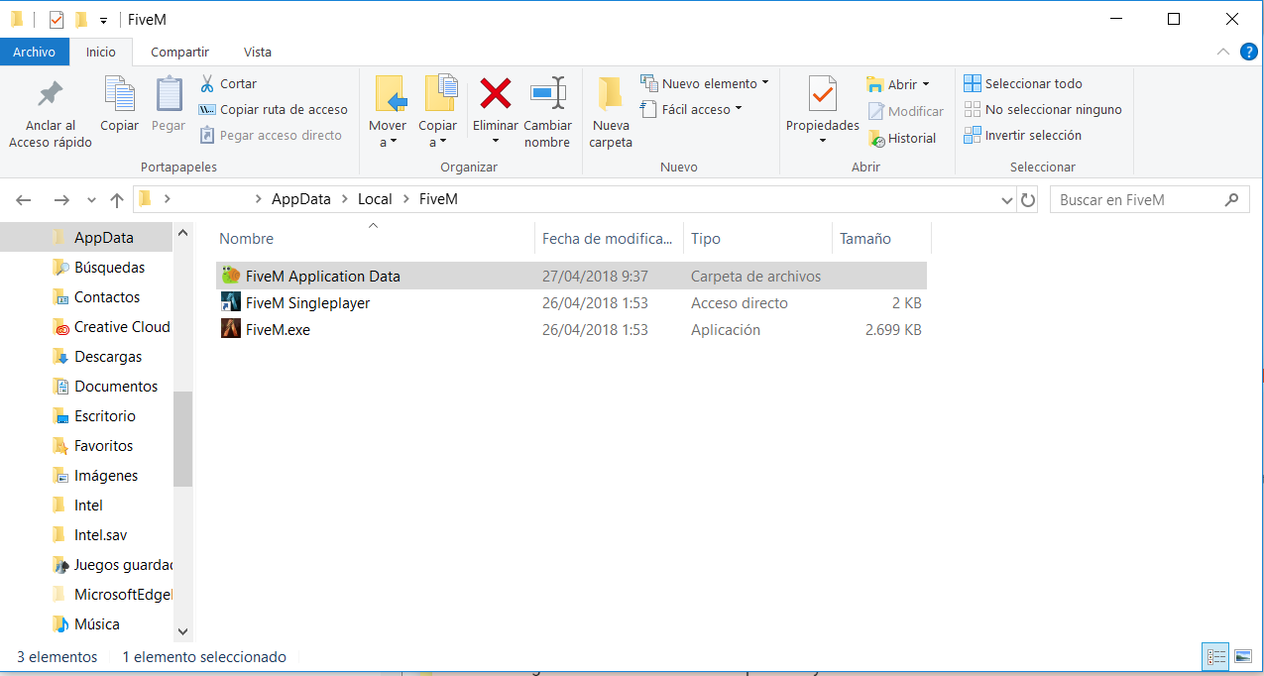Screen dimensions: 1264x676
Task: Open the quick access toolbar customize arrow
Action: click(x=103, y=21)
